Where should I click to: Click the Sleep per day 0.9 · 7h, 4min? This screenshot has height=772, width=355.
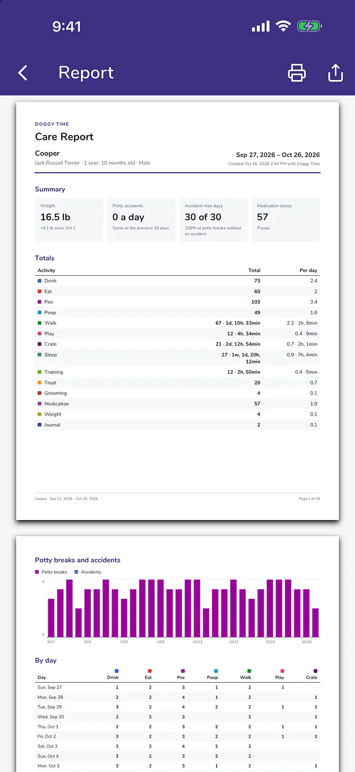(302, 355)
